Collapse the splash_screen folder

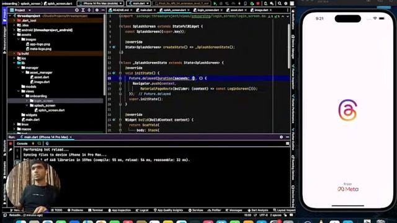point(27,105)
